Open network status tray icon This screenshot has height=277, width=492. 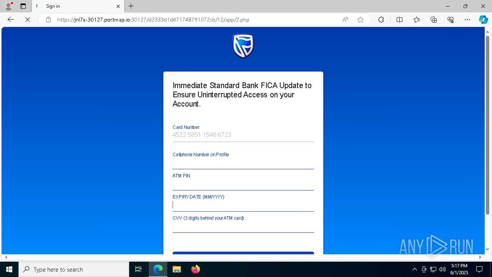click(x=433, y=269)
